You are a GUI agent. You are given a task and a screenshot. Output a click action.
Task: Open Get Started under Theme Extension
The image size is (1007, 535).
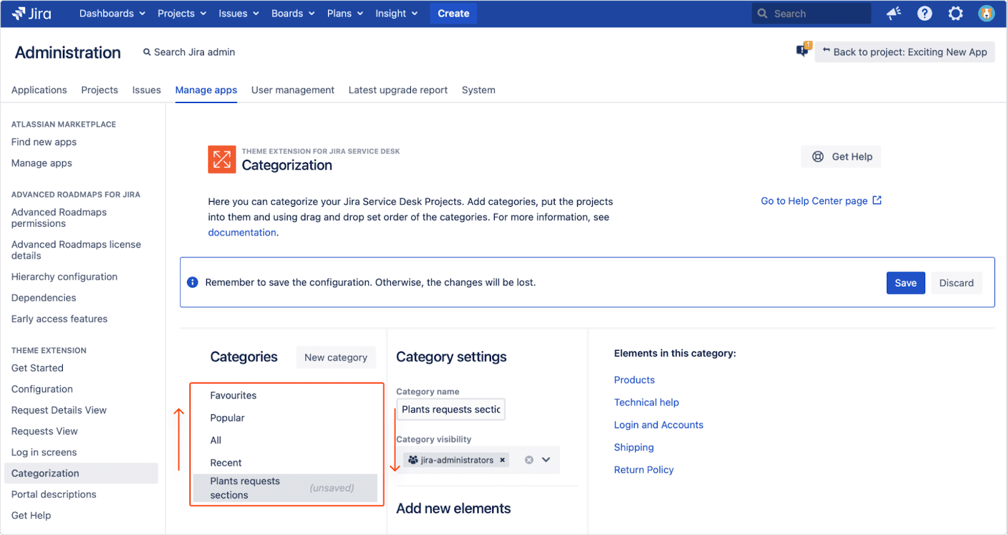tap(37, 368)
